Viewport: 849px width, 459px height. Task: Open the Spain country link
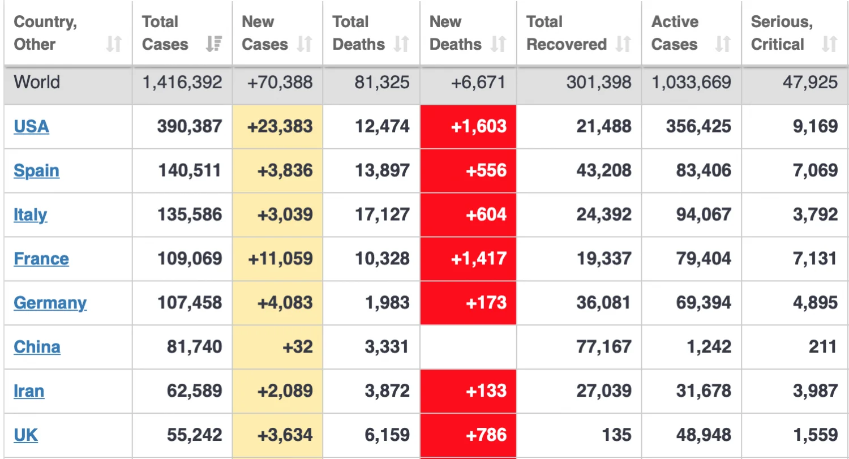pos(36,170)
